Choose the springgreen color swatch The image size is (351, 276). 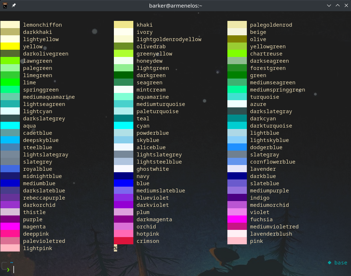coord(10,90)
